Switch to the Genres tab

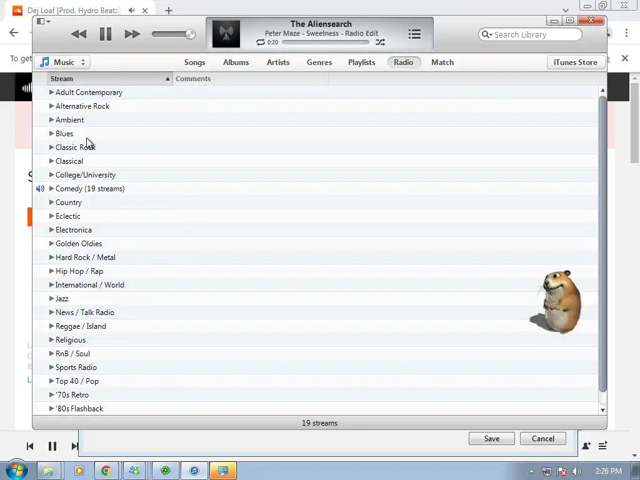coord(319,62)
